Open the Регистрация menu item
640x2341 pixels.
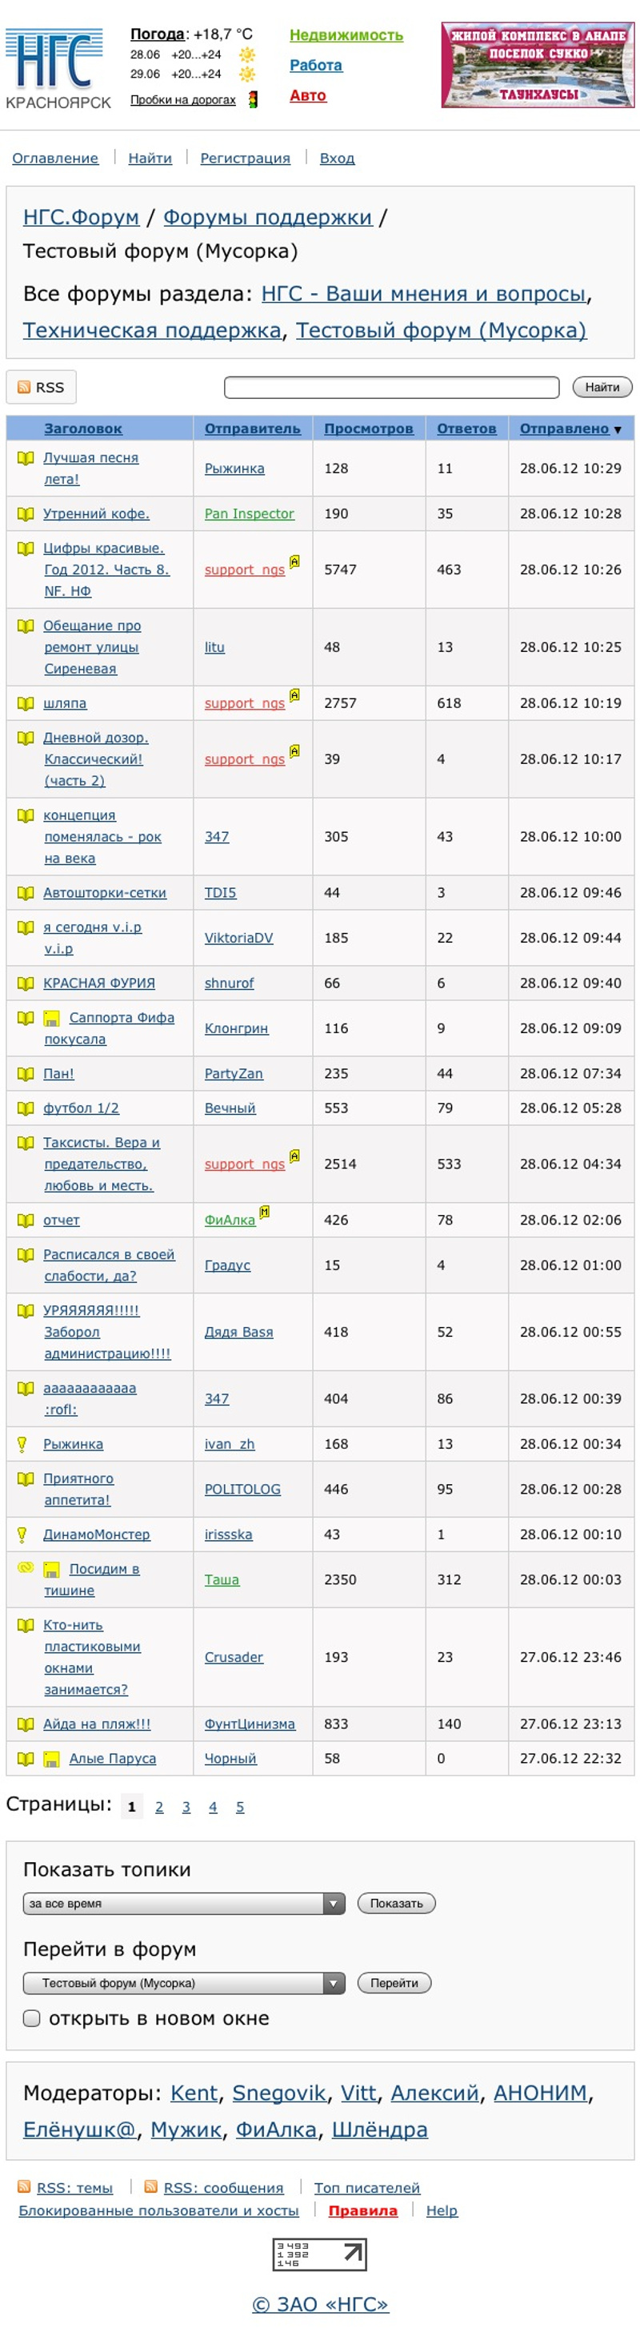coord(245,158)
